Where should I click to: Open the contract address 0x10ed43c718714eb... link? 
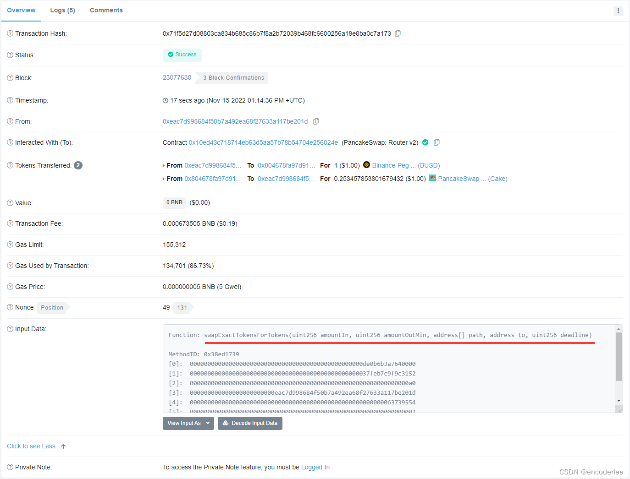click(263, 142)
